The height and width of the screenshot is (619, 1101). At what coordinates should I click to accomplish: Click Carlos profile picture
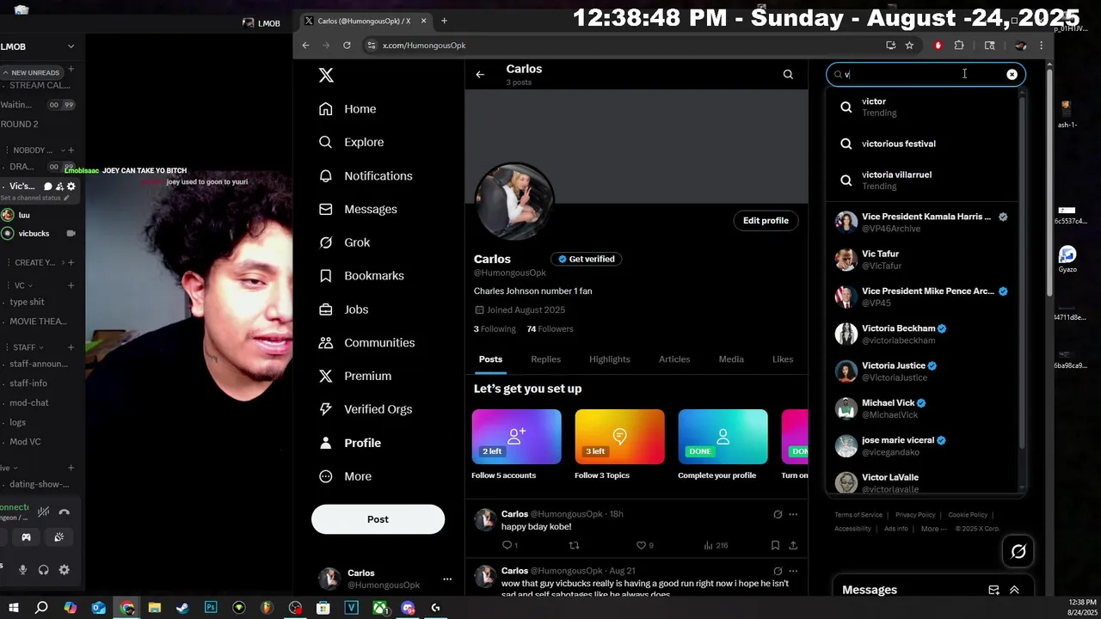pyautogui.click(x=514, y=201)
